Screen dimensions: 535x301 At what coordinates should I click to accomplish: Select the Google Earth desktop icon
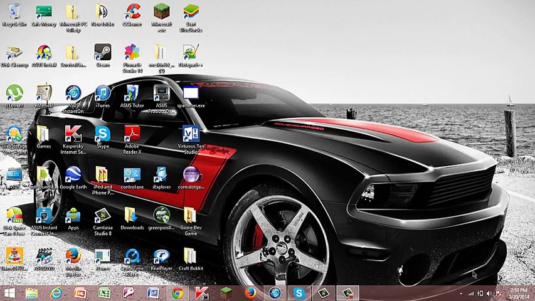pyautogui.click(x=73, y=174)
